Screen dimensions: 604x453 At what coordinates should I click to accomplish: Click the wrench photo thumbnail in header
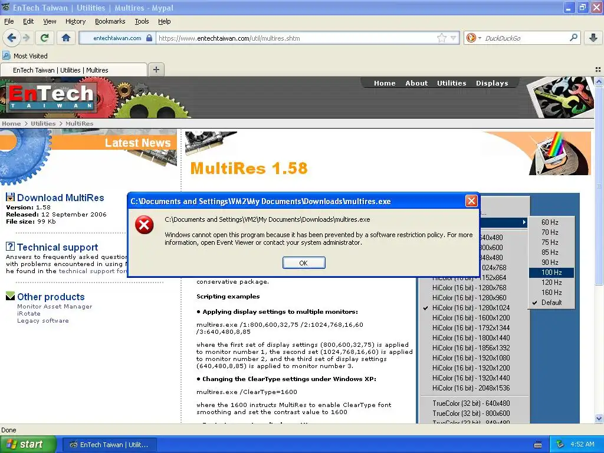(x=560, y=97)
